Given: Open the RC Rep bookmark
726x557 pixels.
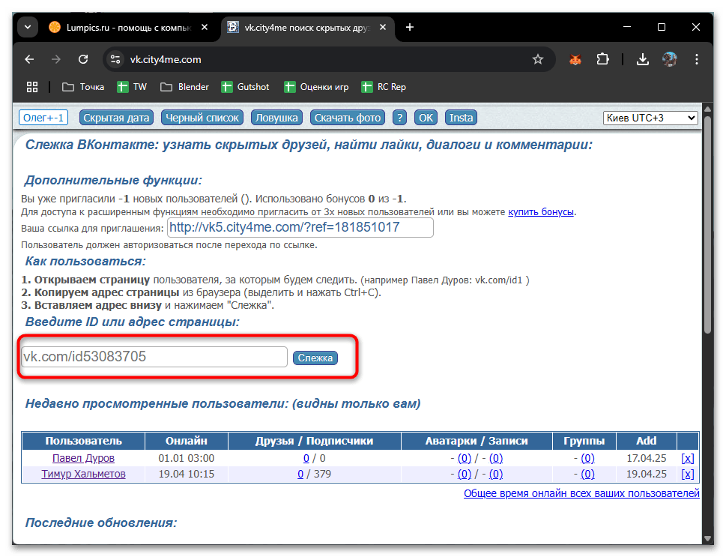Looking at the screenshot, I should [x=384, y=87].
